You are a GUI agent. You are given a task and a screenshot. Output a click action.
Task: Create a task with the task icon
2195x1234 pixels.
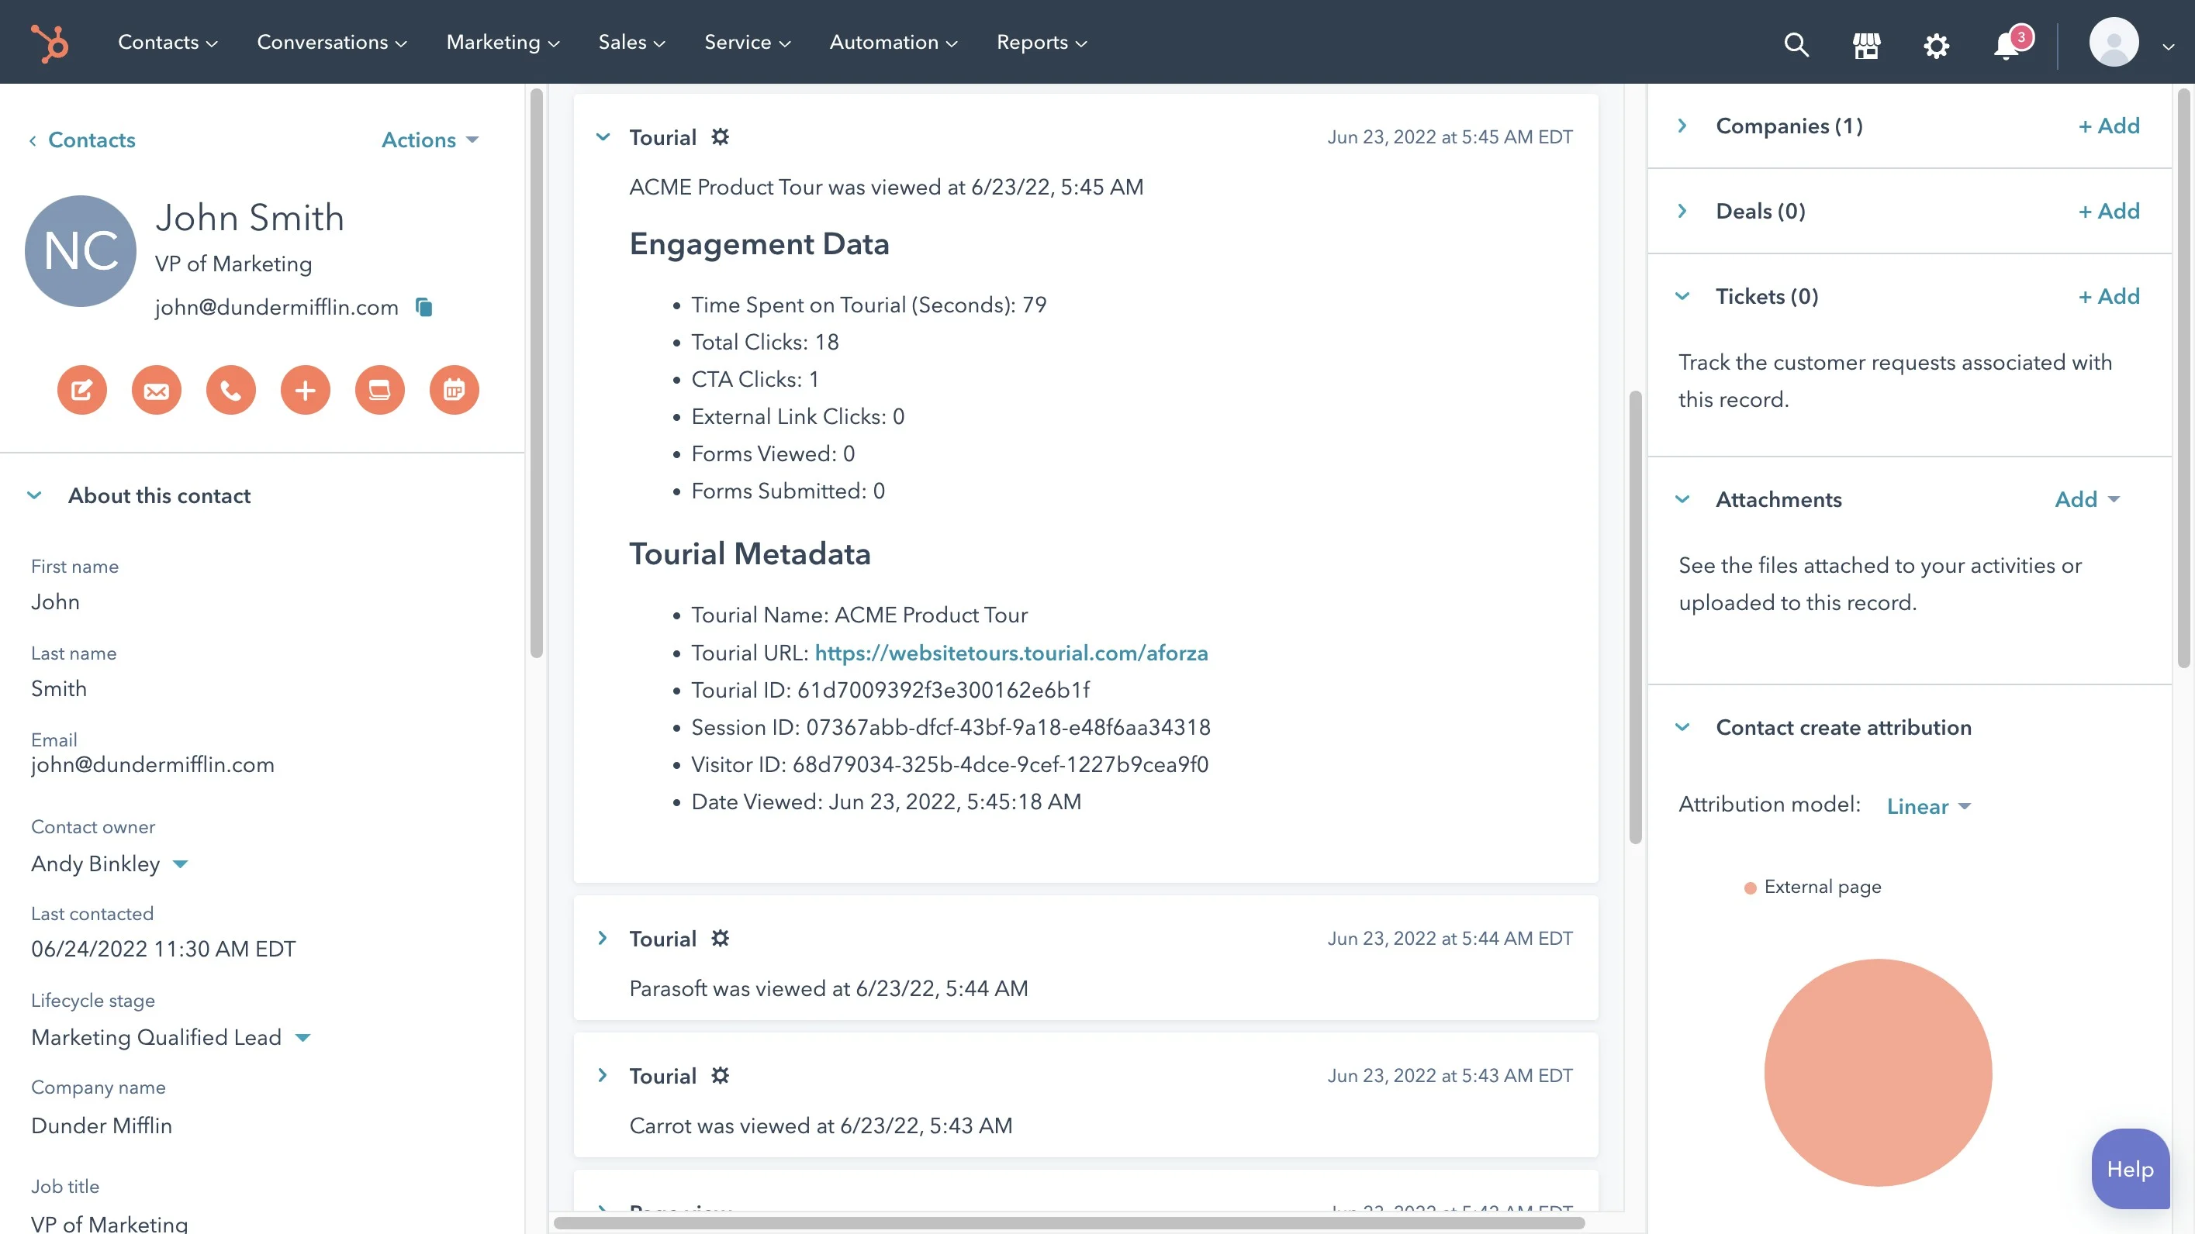coord(379,390)
